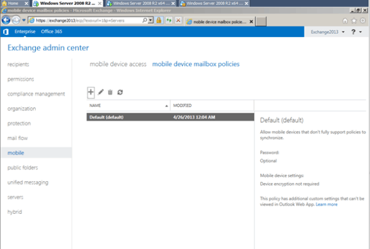370x249 pixels.
Task: View the security lock report icon
Action: [x=159, y=20]
